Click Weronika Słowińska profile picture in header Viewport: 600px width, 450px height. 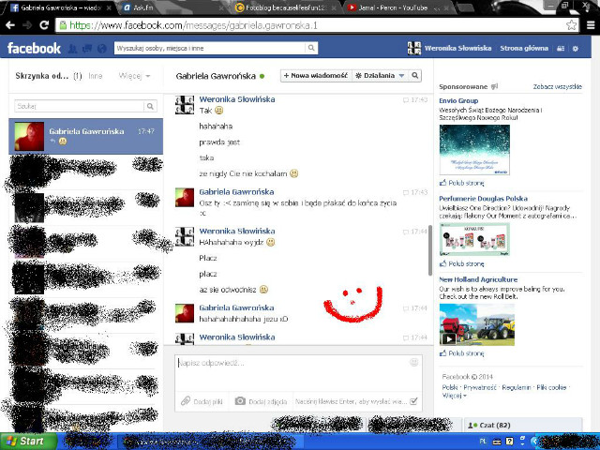click(414, 48)
